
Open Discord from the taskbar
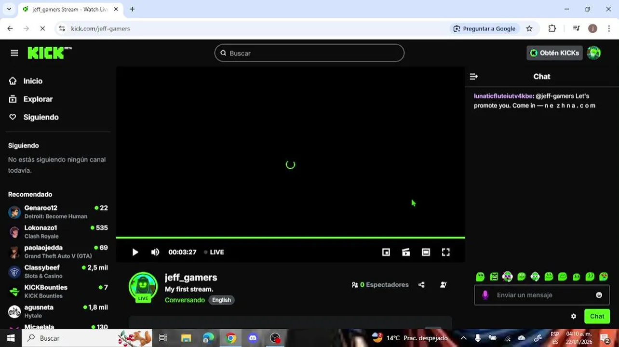(x=253, y=338)
